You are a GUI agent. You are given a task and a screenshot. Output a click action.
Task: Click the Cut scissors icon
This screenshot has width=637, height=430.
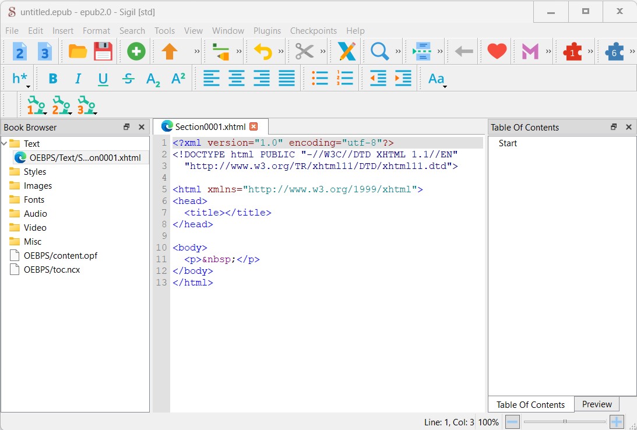[304, 51]
